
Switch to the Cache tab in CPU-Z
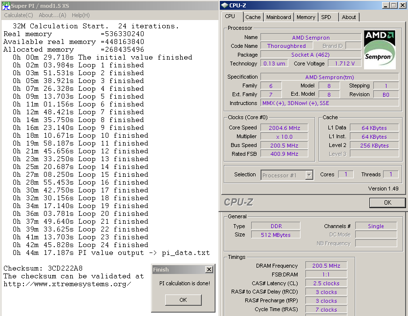253,17
